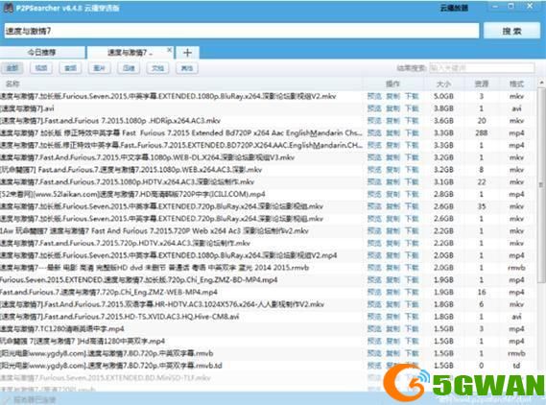Filter results by 其他 (other)
This screenshot has width=546, height=405.
pos(187,68)
